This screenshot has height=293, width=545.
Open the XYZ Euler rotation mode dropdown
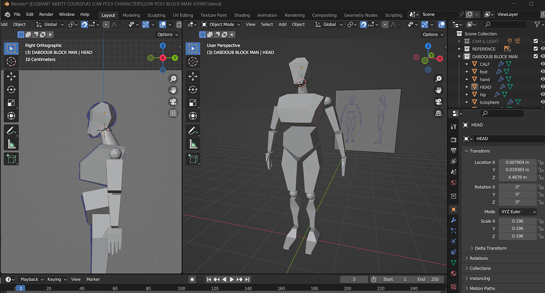tap(517, 212)
